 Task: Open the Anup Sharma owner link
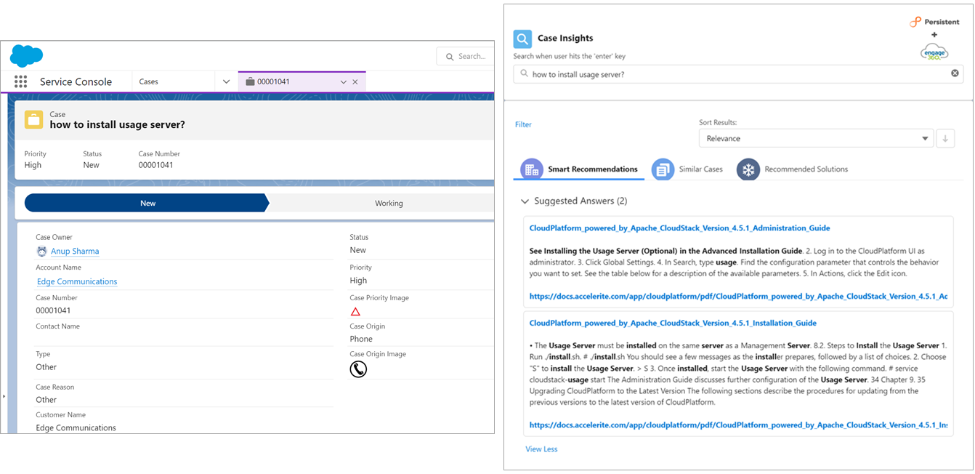tap(75, 252)
